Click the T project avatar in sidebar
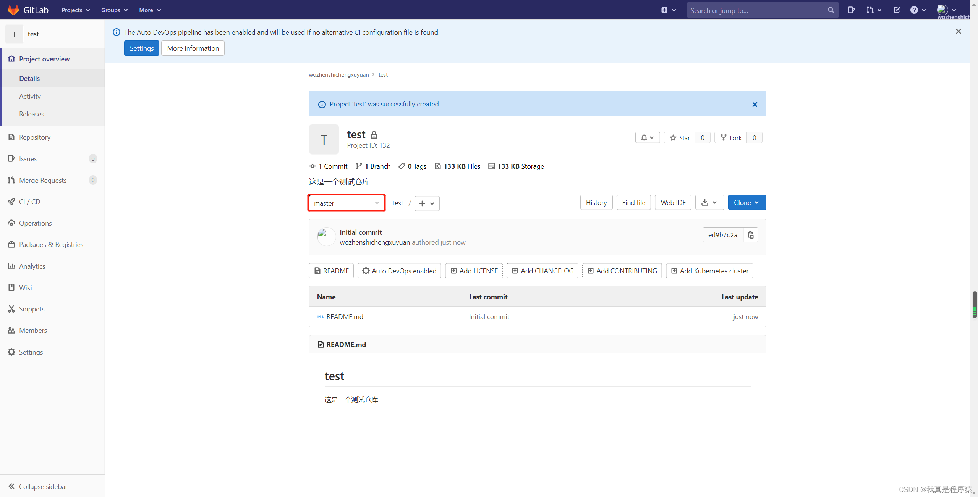Viewport: 978px width, 497px height. pos(14,34)
